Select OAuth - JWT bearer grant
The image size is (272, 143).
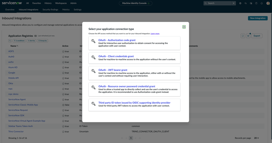click(134, 73)
